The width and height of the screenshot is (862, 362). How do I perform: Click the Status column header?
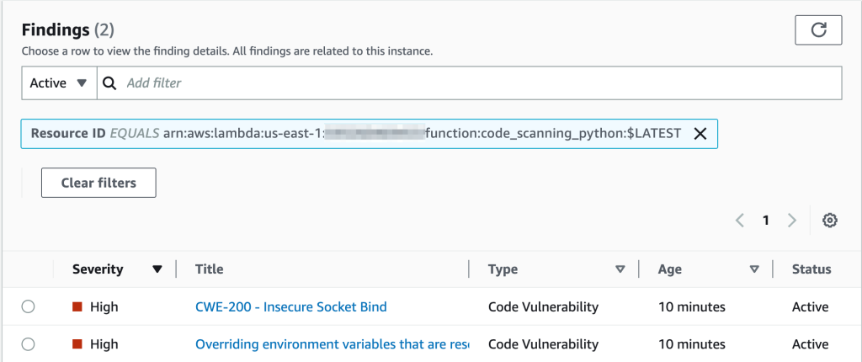point(811,269)
